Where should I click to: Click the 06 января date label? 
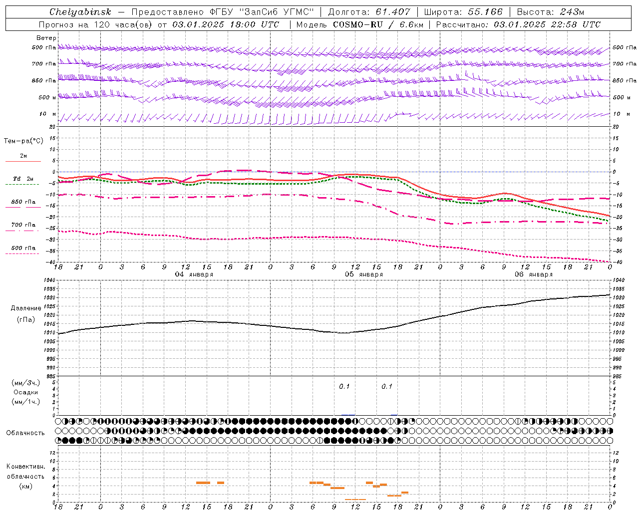coord(534,274)
